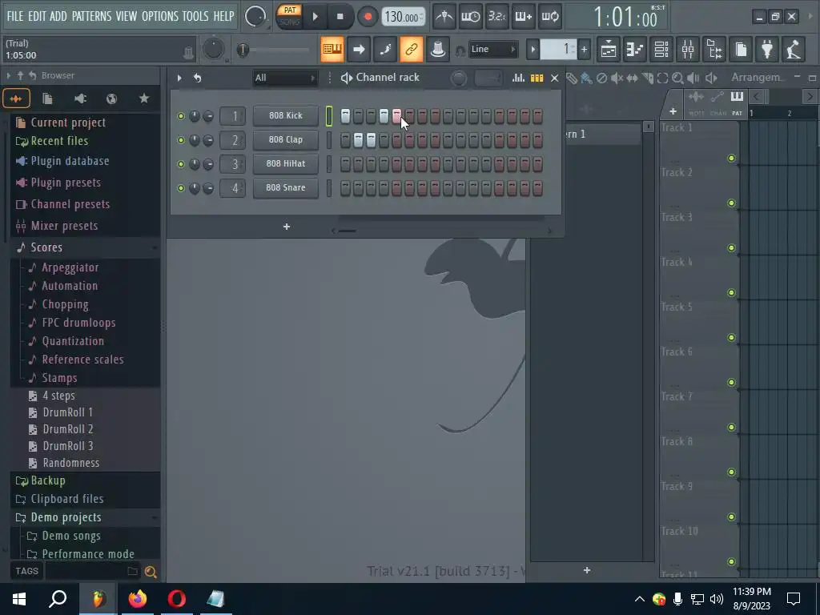The image size is (820, 615).
Task: Open the Browser options arrow
Action: (8, 76)
